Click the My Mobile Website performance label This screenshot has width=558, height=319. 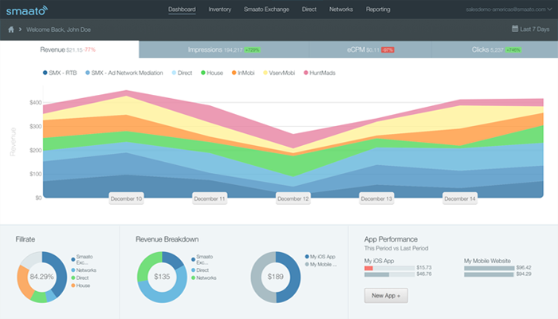click(487, 261)
